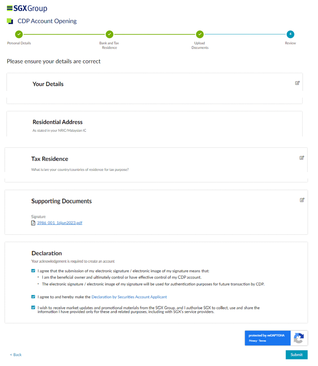The image size is (318, 366).
Task: Click the SGX Group logo
Action: click(x=26, y=8)
